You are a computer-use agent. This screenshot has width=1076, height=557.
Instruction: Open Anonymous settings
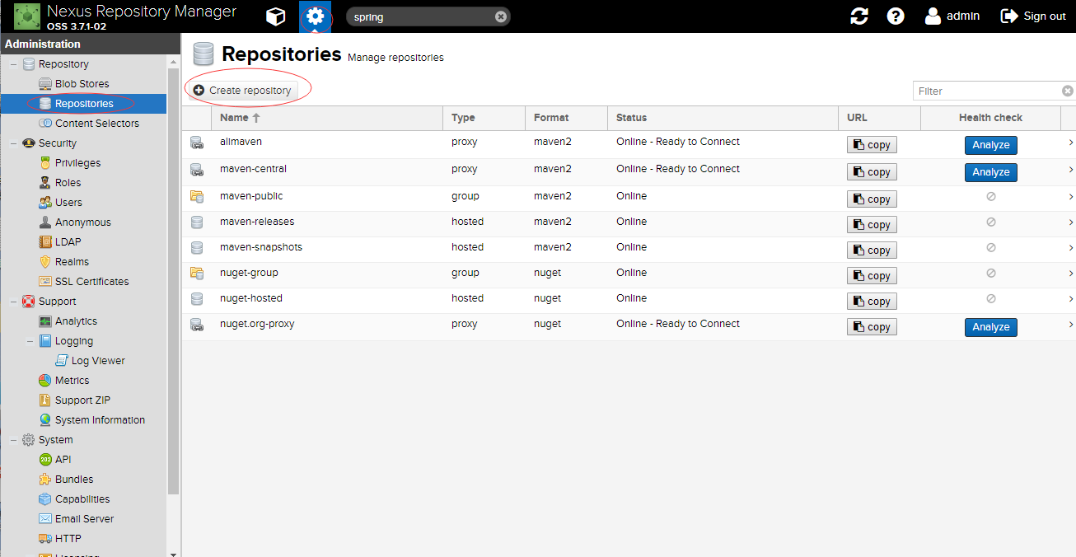[x=82, y=222]
